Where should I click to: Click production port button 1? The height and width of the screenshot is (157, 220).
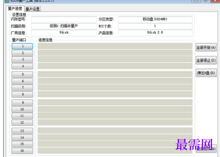(23, 46)
